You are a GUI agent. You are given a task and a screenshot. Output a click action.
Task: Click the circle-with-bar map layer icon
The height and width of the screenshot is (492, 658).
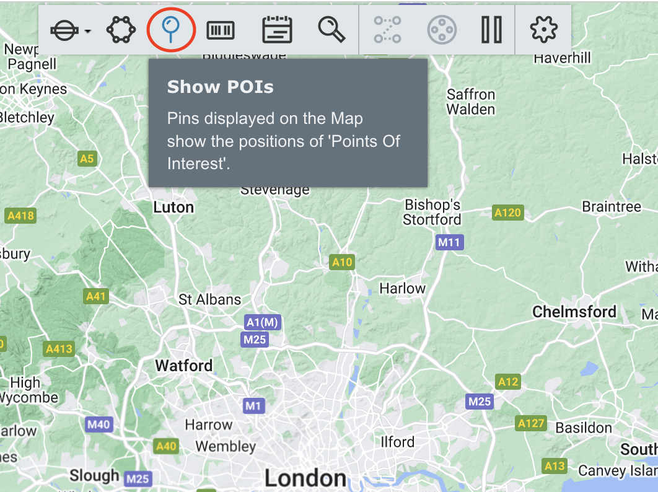point(64,30)
